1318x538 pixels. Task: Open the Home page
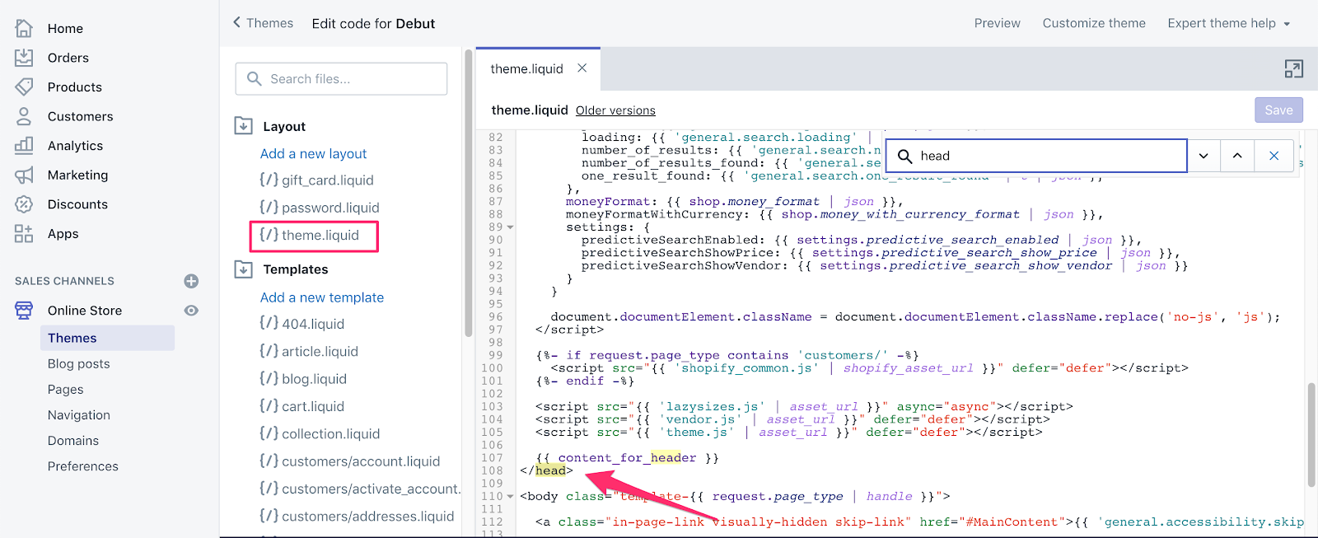click(65, 28)
